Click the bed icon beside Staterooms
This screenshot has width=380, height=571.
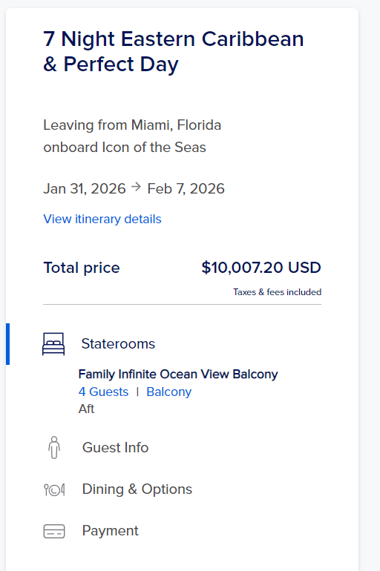pos(53,344)
